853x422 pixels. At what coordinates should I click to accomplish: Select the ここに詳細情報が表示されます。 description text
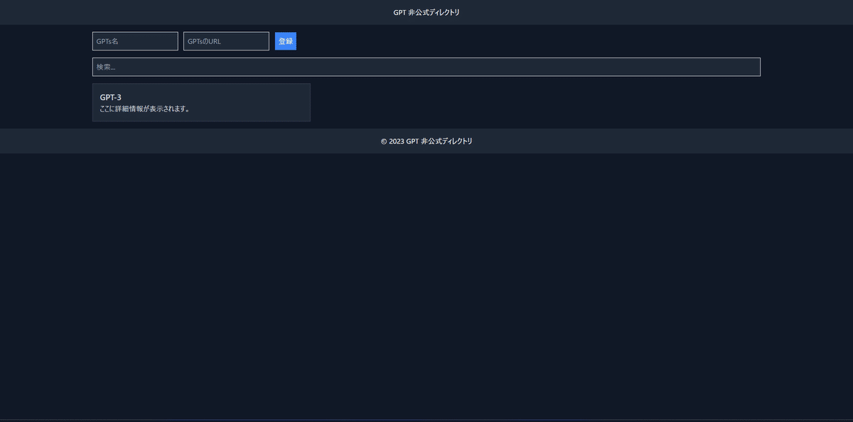tap(145, 109)
